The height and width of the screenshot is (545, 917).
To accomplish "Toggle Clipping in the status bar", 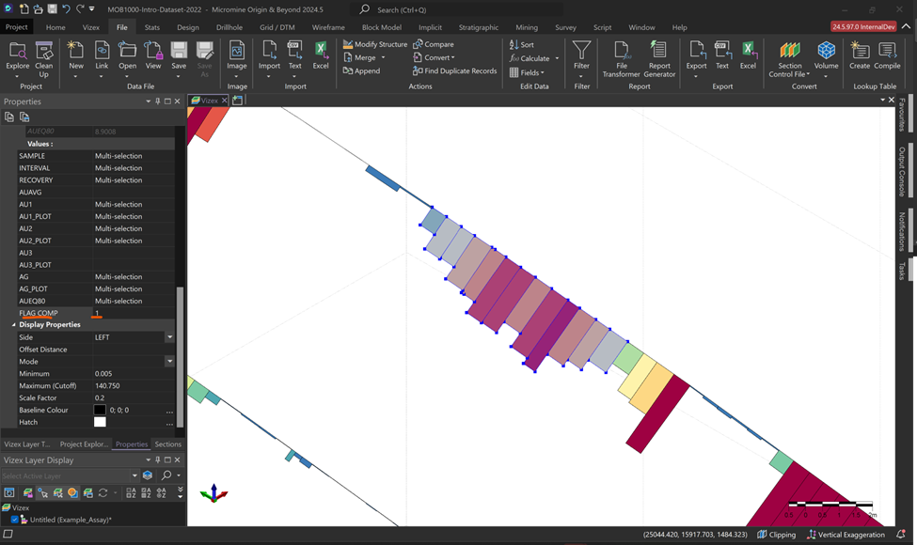I will pos(775,535).
